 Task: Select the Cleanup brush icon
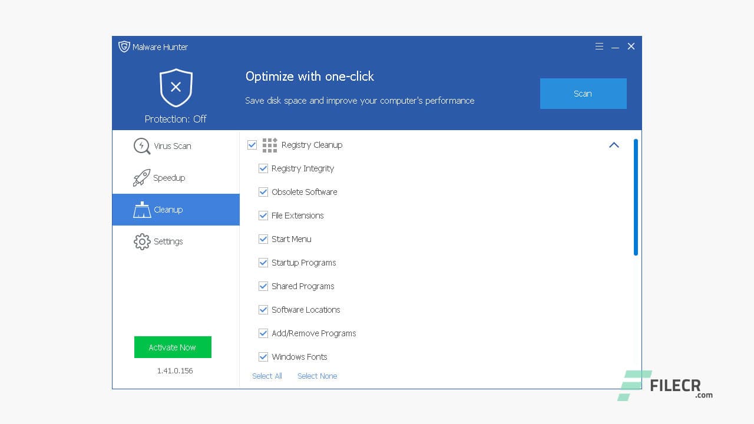141,210
